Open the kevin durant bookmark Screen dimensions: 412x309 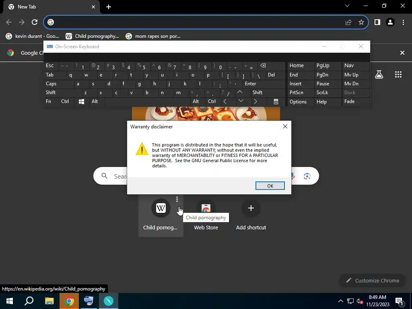[32, 36]
